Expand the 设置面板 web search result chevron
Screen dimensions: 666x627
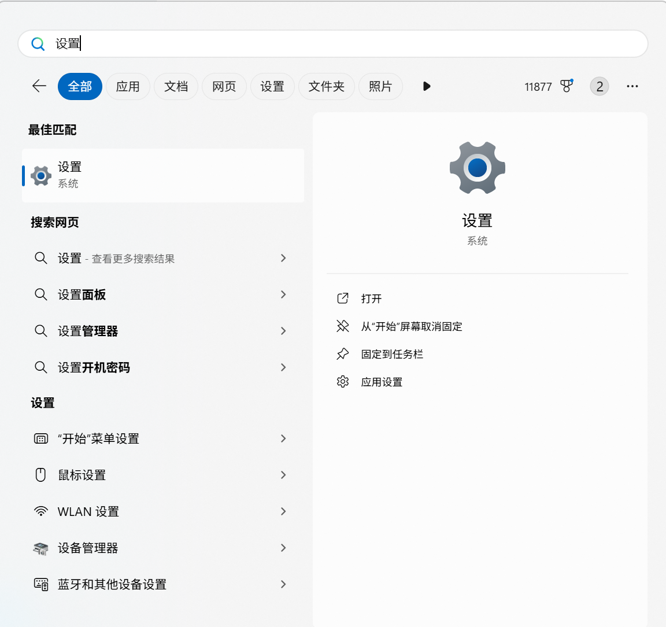[x=283, y=294]
